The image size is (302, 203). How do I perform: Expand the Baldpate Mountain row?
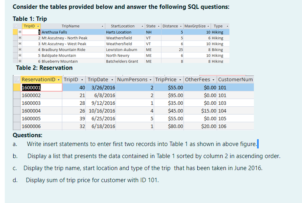click(20, 55)
